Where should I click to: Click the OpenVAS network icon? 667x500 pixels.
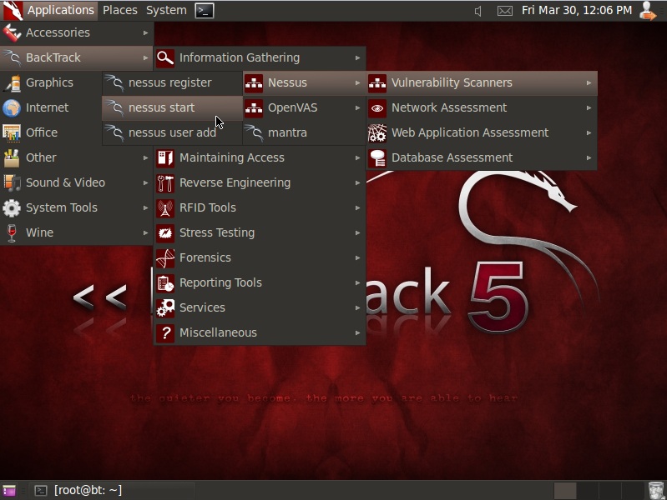(x=254, y=107)
